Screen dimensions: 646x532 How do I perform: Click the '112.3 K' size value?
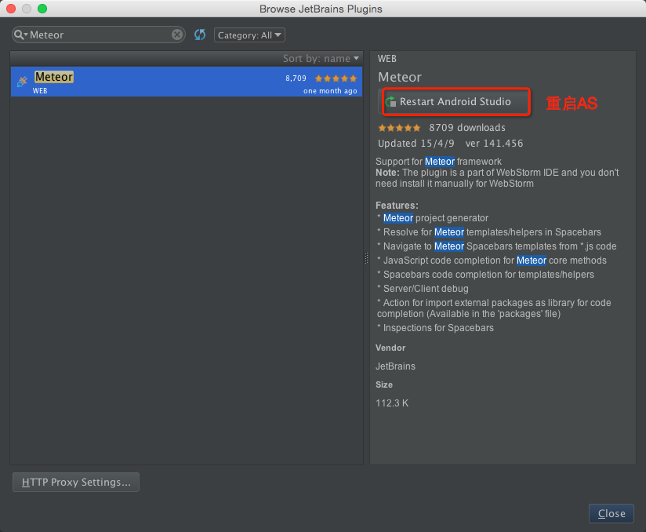point(392,403)
